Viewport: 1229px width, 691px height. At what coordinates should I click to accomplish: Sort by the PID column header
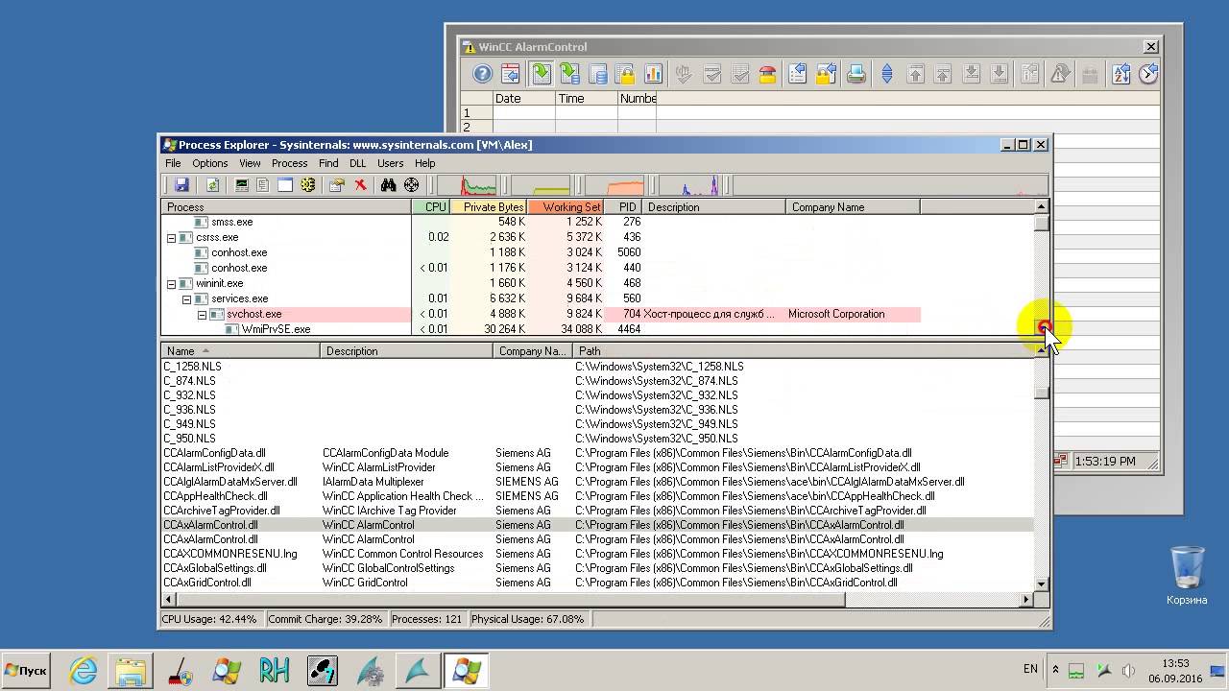tap(624, 206)
